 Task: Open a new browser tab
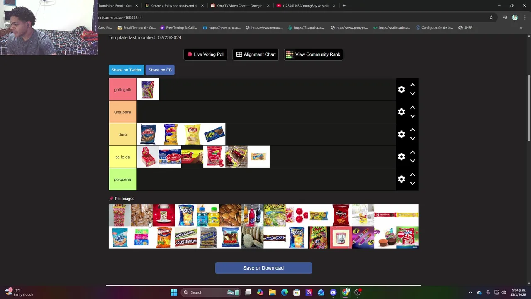[343, 6]
